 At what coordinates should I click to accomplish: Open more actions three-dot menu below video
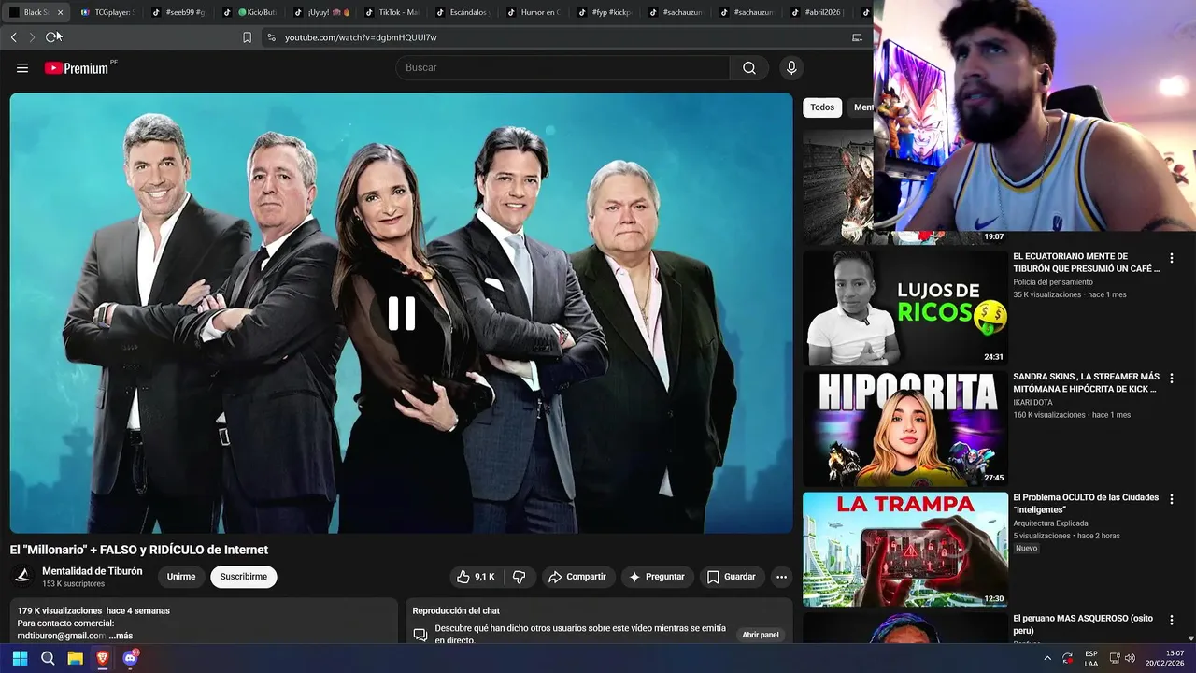781,577
